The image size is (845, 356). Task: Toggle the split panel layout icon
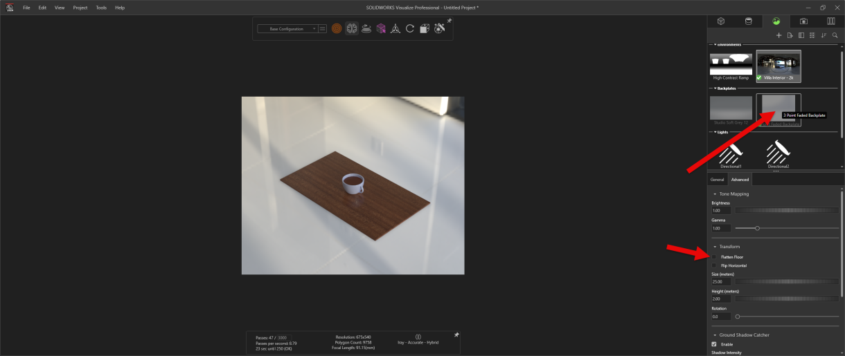pyautogui.click(x=801, y=35)
